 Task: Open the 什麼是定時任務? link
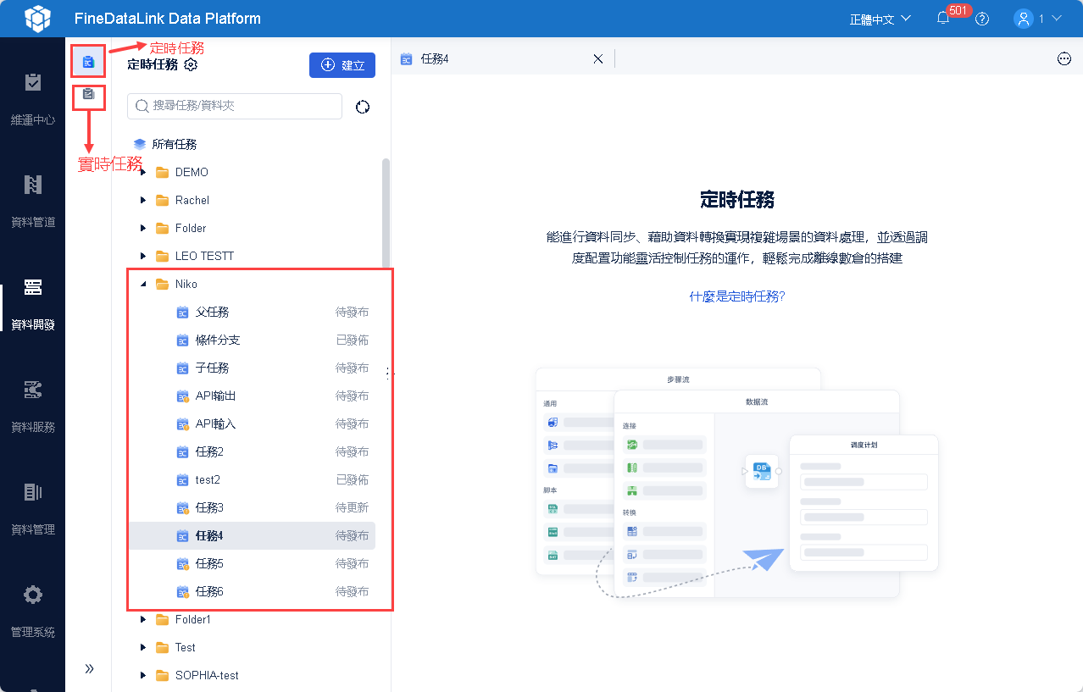tap(737, 296)
